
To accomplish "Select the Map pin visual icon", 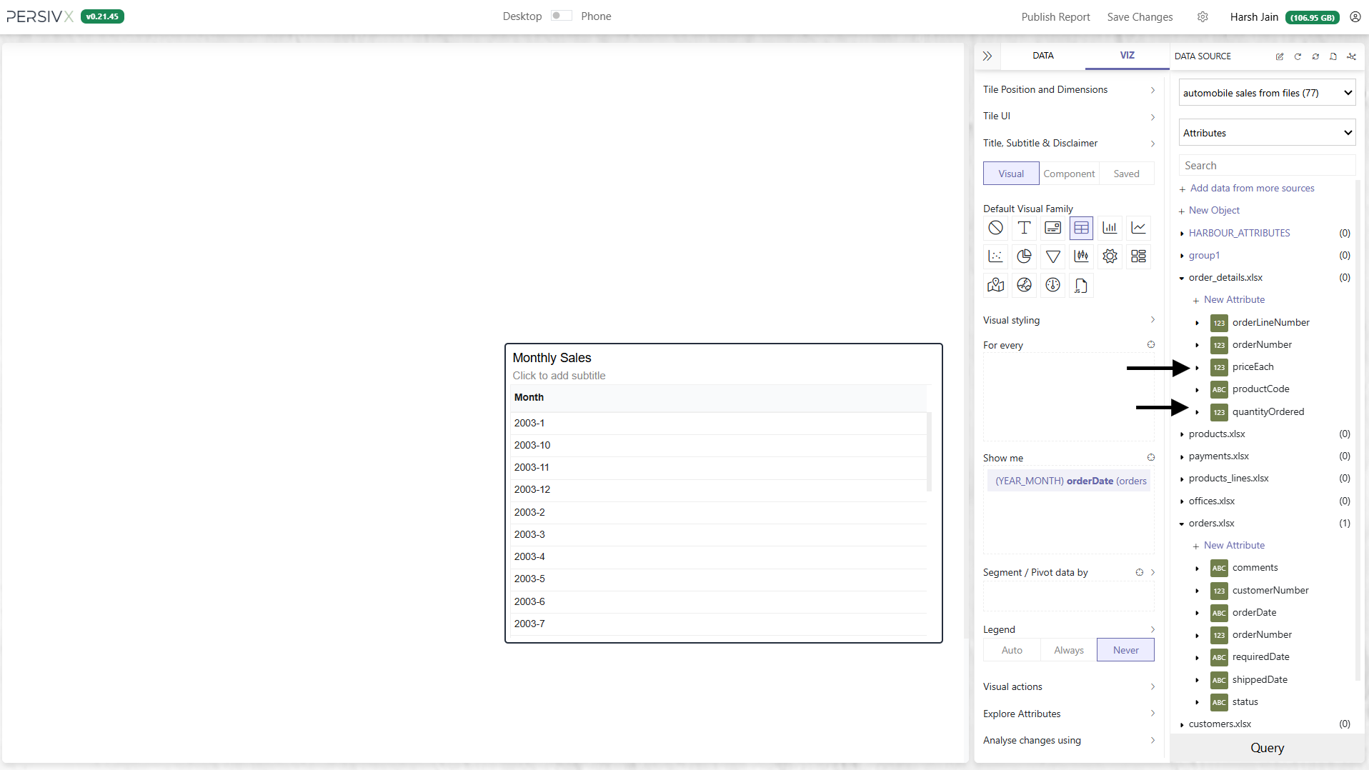I will pos(995,285).
